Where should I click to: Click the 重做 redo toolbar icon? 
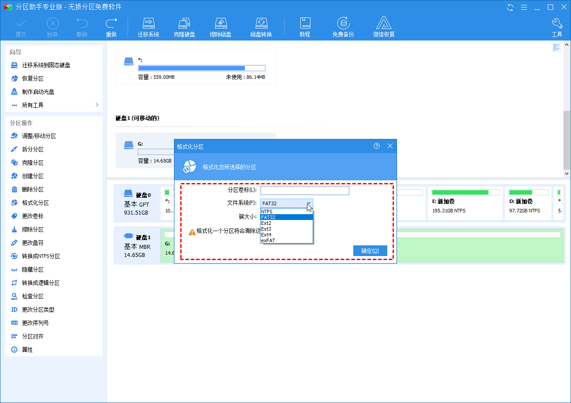click(x=111, y=27)
